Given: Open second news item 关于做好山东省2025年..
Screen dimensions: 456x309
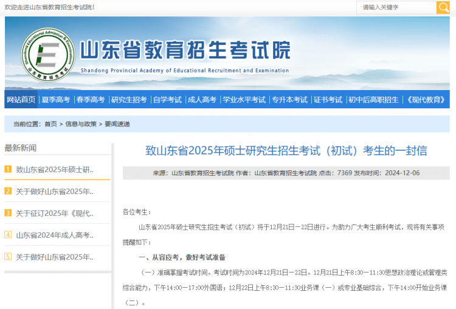Looking at the screenshot, I should [55, 192].
